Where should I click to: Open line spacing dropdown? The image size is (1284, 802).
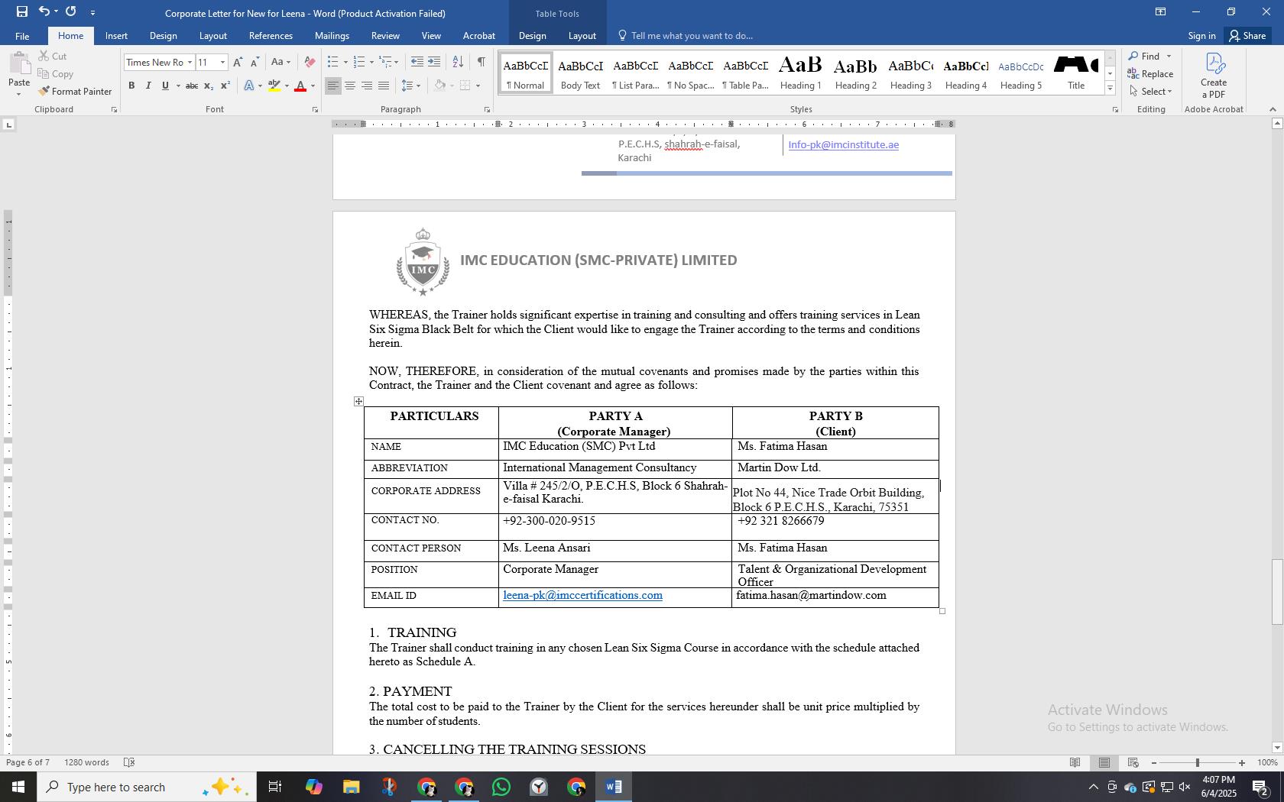411,86
